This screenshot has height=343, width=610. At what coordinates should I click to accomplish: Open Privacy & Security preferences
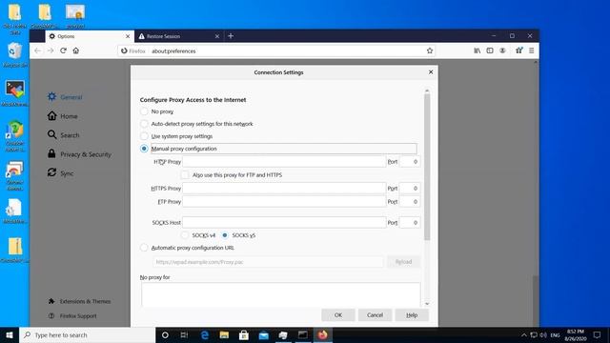(79, 154)
